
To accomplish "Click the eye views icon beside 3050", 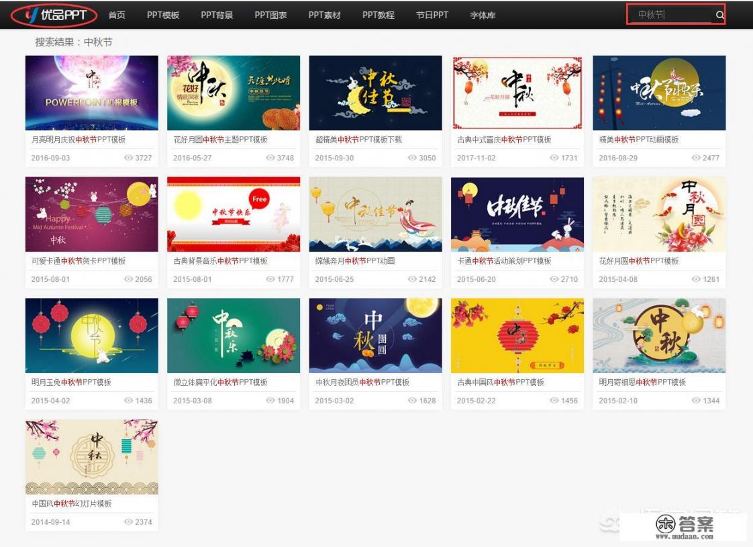I will 413,158.
